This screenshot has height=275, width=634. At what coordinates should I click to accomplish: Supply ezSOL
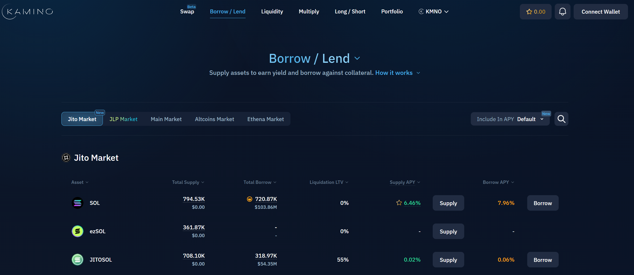point(448,231)
